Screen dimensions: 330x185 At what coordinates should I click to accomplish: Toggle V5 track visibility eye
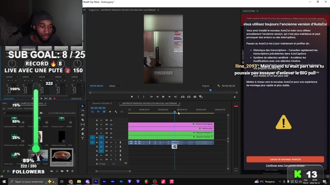[111, 120]
